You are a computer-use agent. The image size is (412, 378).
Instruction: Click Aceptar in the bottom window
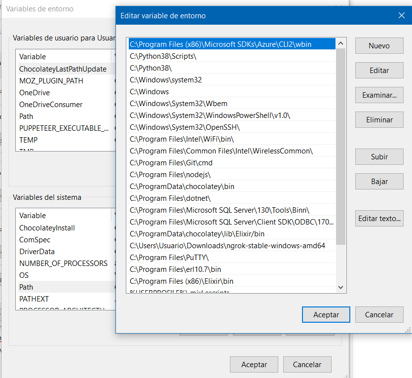click(254, 365)
